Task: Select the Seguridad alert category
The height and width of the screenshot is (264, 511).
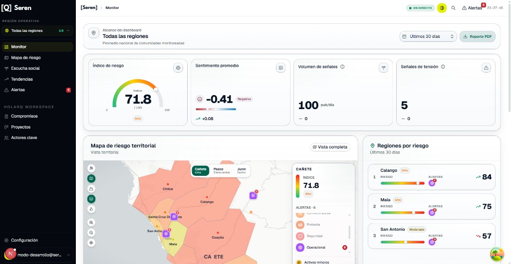Action: coord(321,236)
